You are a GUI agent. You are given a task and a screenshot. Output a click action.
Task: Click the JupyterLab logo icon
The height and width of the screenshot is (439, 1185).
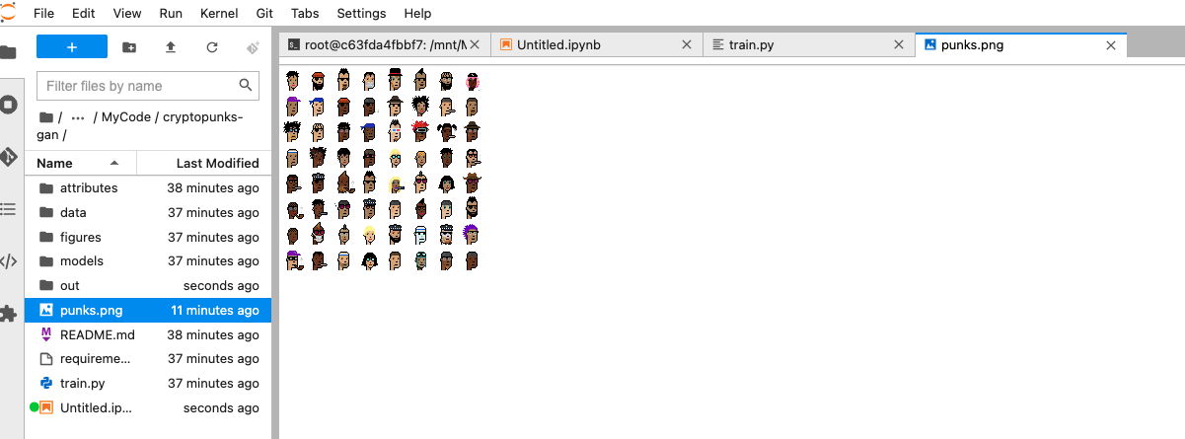(x=8, y=11)
